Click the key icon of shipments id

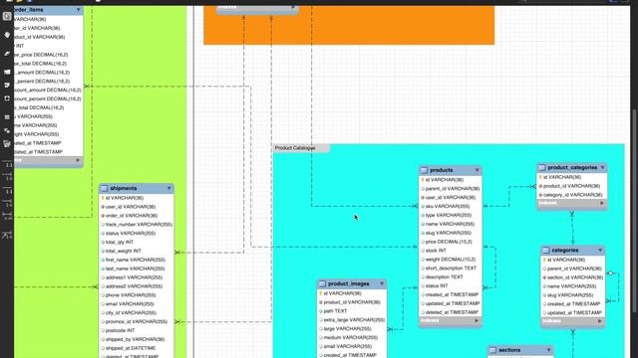click(103, 198)
